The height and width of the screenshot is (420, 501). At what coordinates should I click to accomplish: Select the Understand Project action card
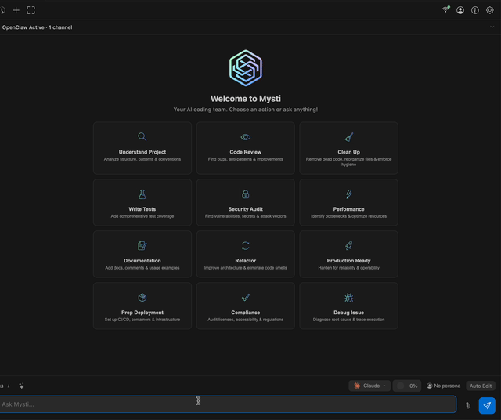click(142, 147)
